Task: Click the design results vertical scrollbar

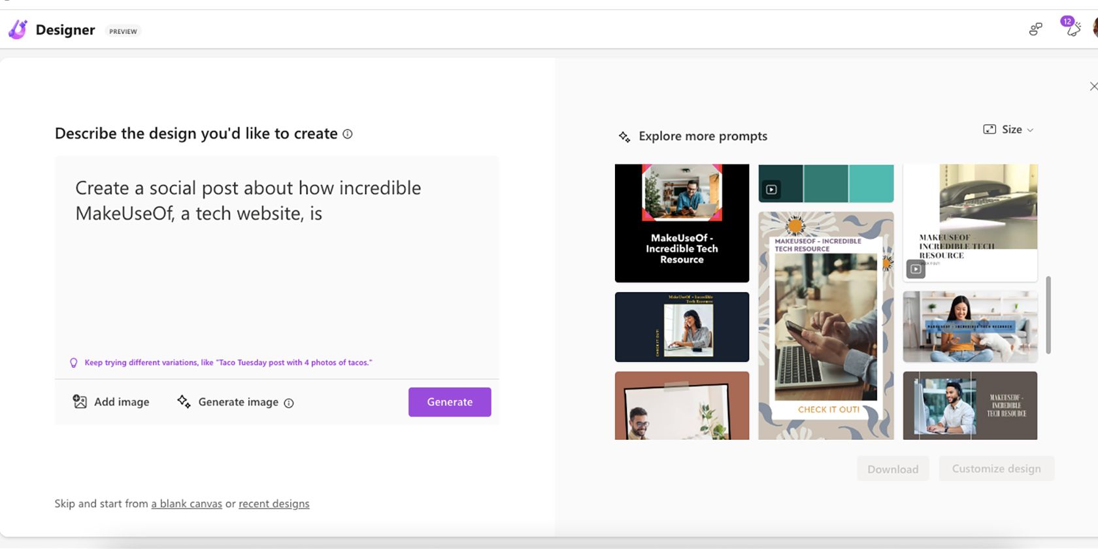Action: point(1048,315)
